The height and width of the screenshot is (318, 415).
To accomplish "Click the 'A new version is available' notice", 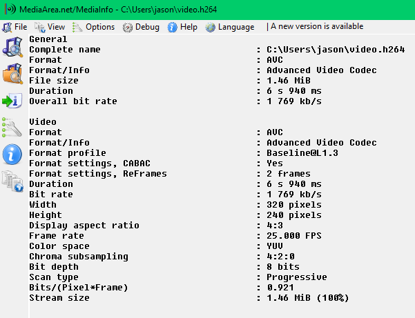I will 317,26.
